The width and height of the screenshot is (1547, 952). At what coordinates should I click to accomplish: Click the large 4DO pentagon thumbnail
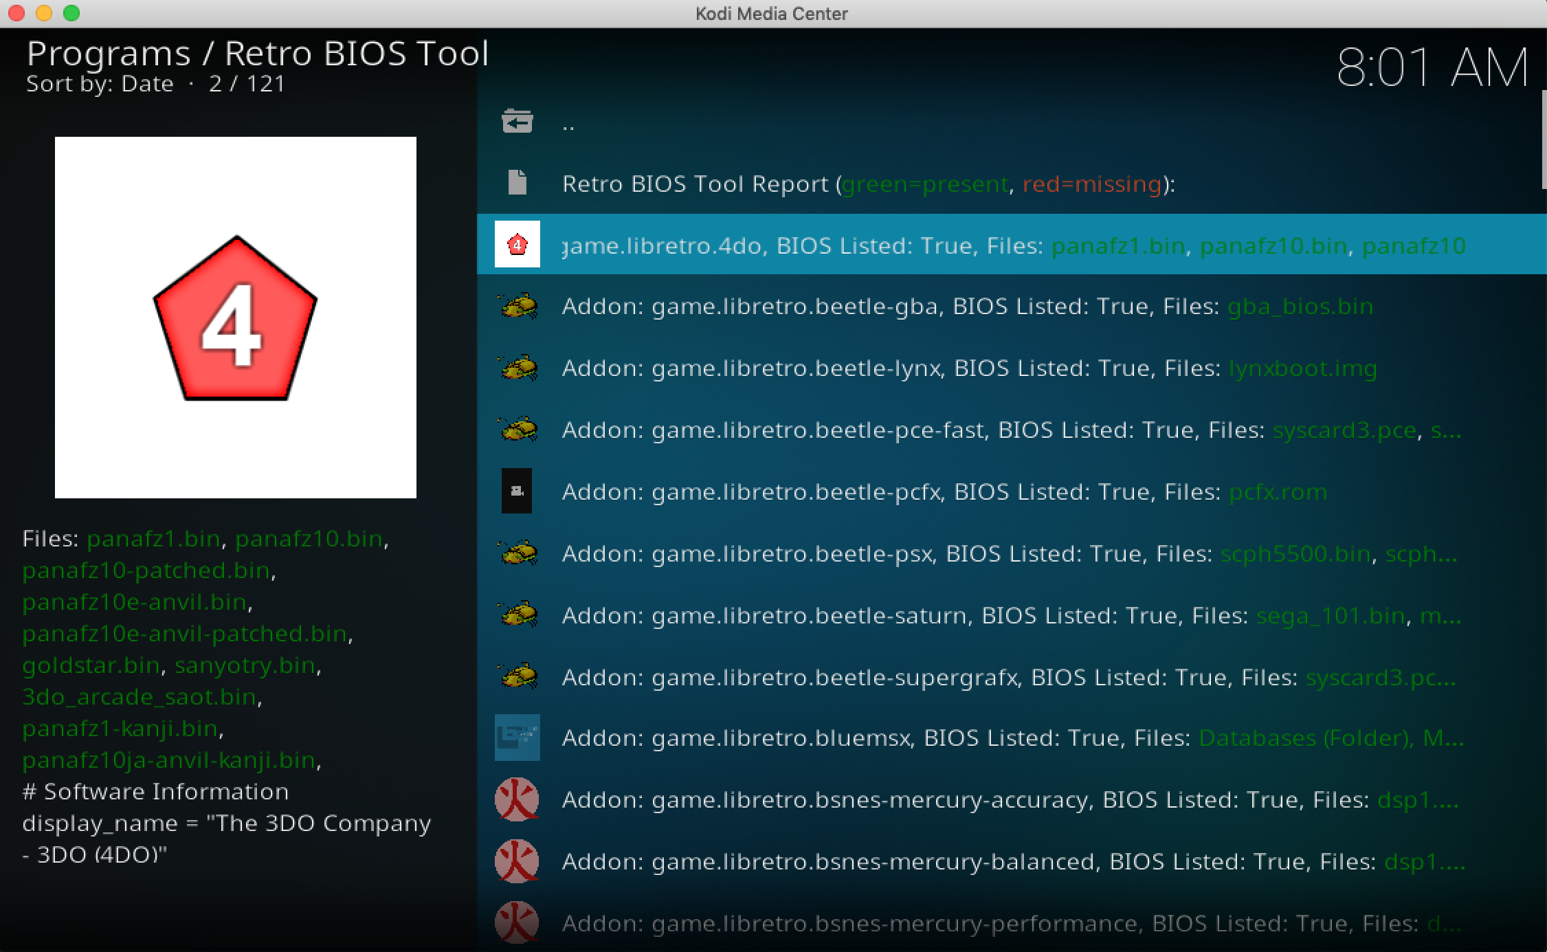click(x=235, y=318)
